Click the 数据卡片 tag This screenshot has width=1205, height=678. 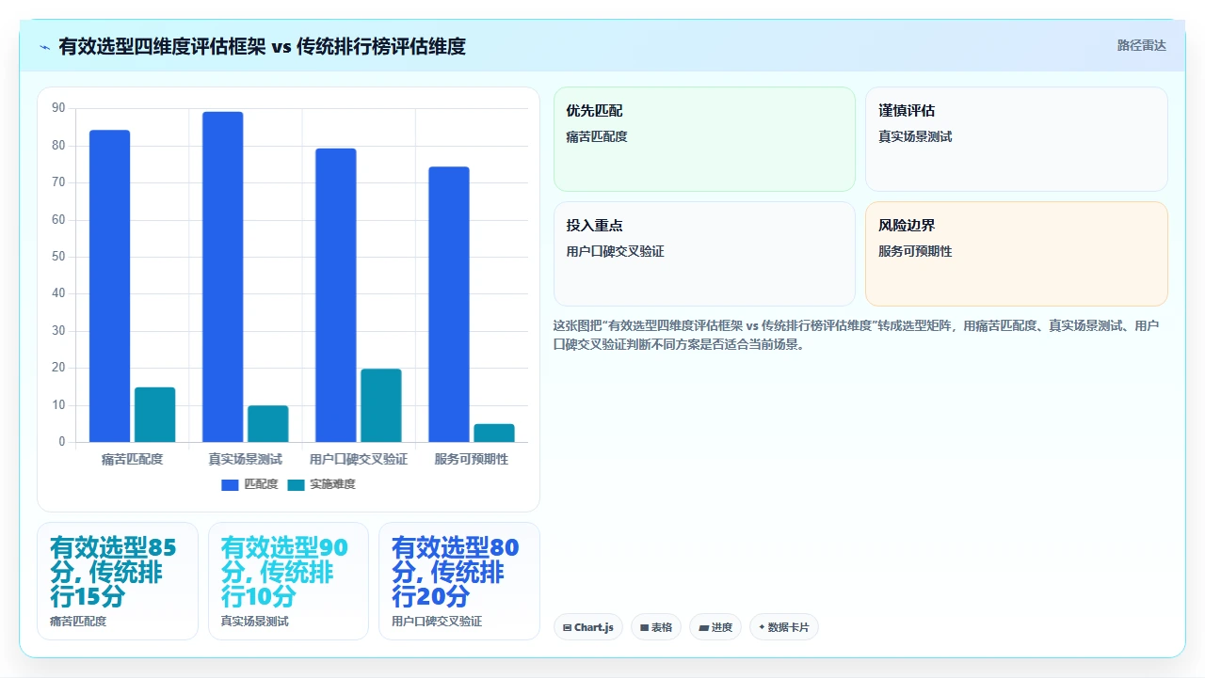(784, 627)
